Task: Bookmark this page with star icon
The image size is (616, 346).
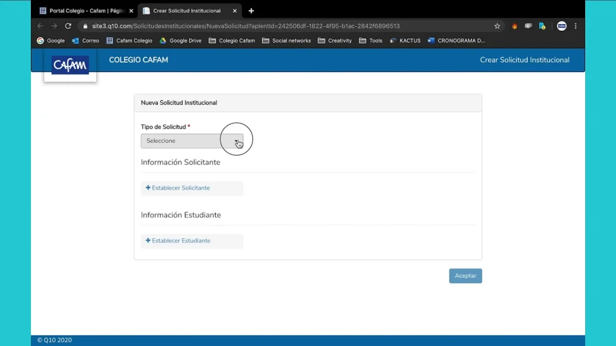Action: (x=497, y=26)
